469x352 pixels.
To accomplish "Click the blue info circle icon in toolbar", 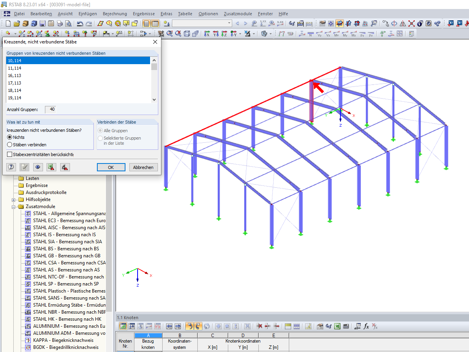I will coord(420,23).
